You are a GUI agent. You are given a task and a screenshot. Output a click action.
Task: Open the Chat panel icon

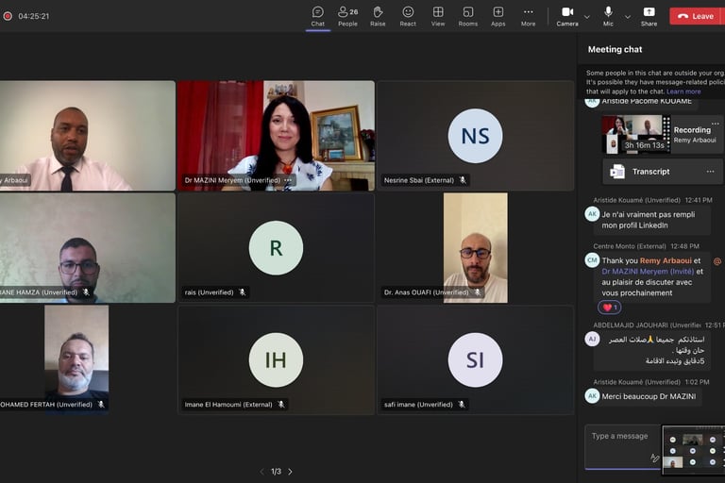pos(317,16)
